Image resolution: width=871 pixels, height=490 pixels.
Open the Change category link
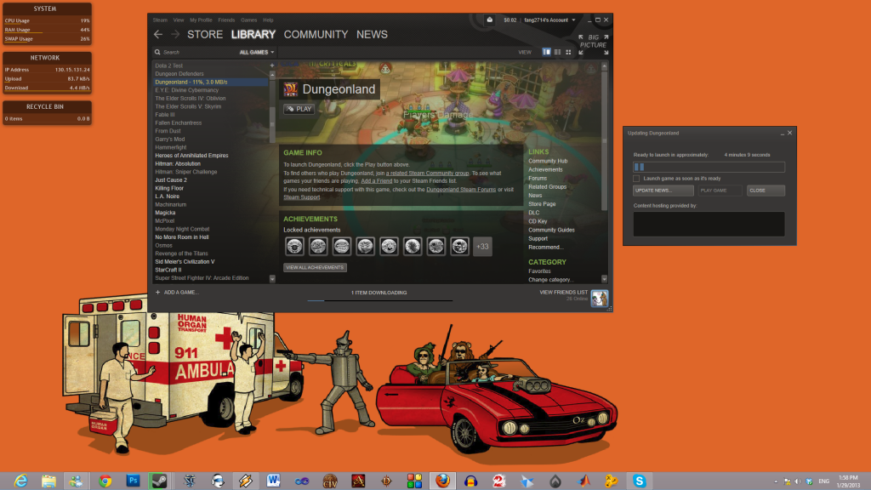(550, 280)
